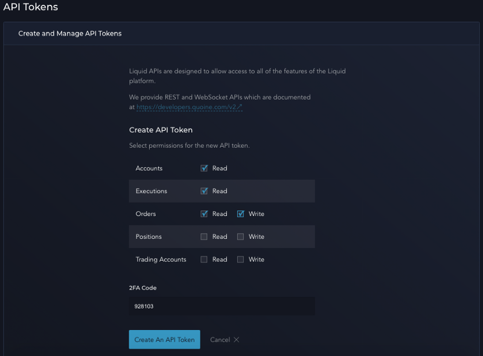Viewport: 483px width, 356px height.
Task: Select the 'Create and Manage API Tokens' header
Action: pos(70,33)
